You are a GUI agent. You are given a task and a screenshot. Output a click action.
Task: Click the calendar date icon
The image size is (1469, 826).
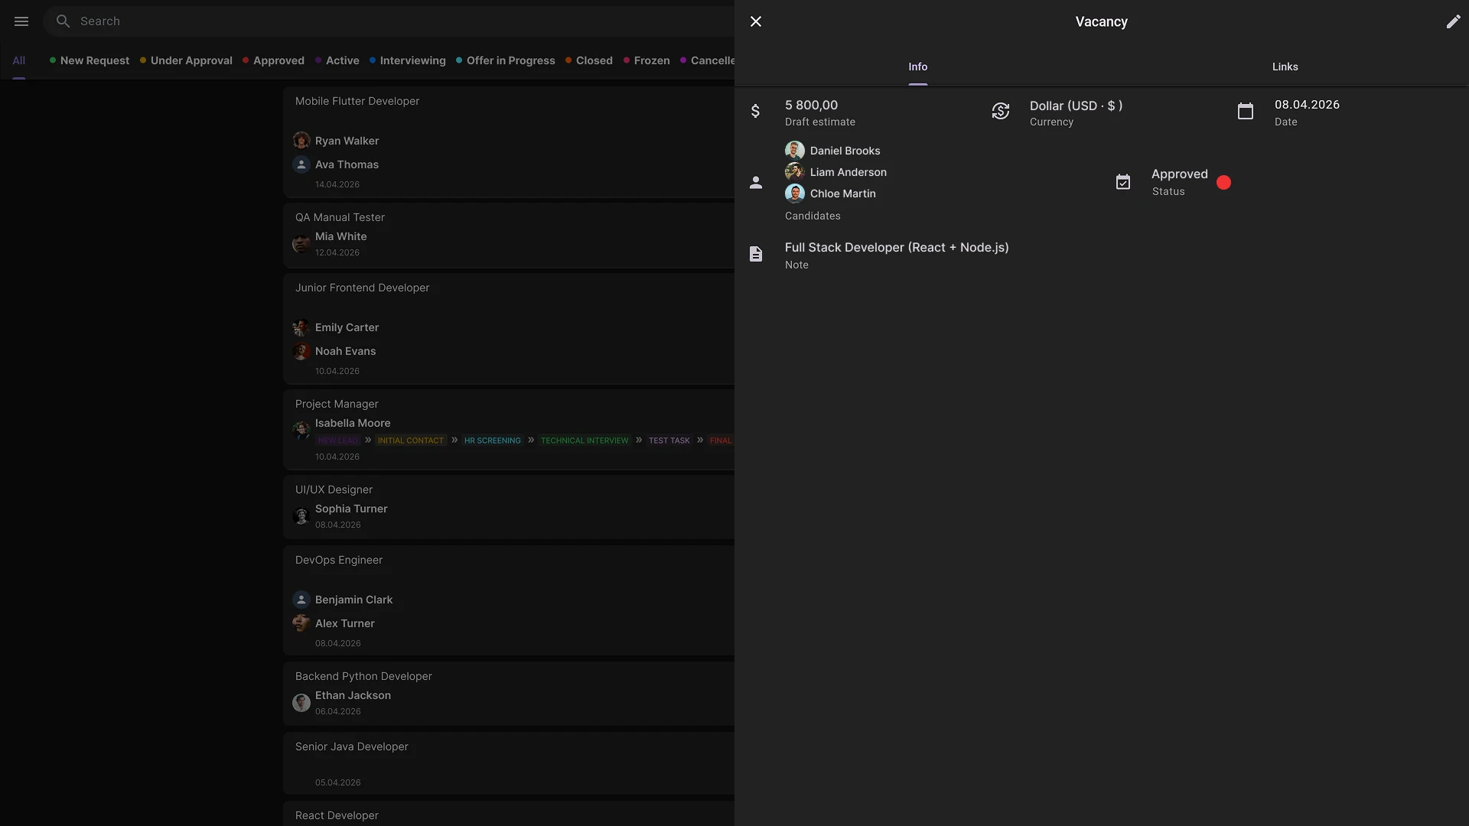[x=1246, y=112]
